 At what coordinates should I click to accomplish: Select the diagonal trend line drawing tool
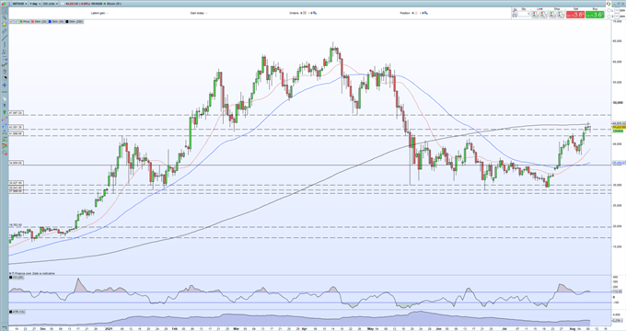click(x=5, y=39)
